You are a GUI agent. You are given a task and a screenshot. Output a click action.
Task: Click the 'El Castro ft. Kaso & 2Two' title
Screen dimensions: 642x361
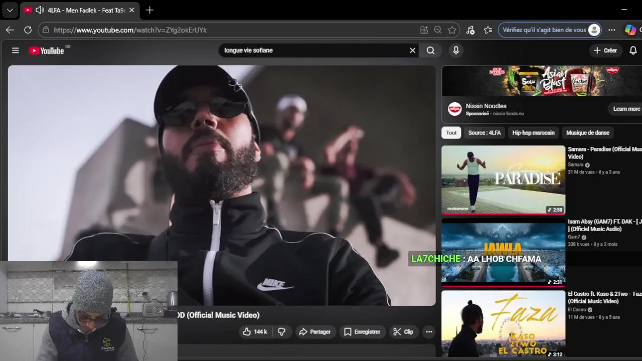(x=605, y=297)
